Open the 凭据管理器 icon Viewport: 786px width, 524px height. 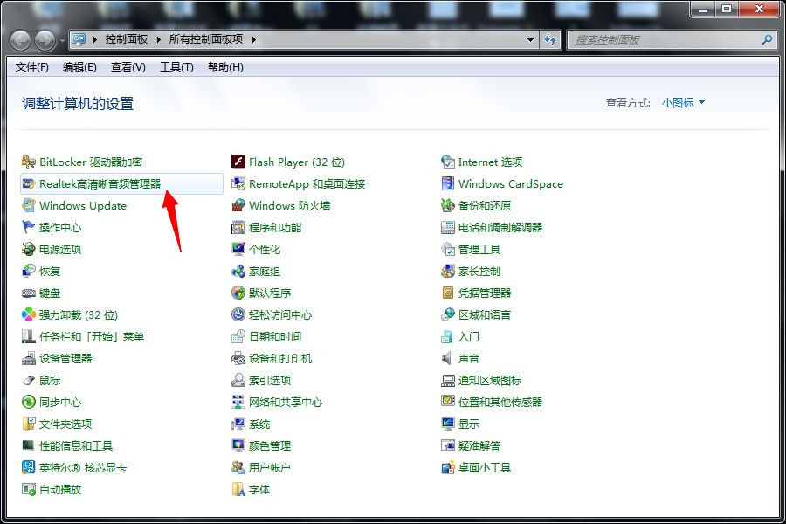(x=448, y=293)
